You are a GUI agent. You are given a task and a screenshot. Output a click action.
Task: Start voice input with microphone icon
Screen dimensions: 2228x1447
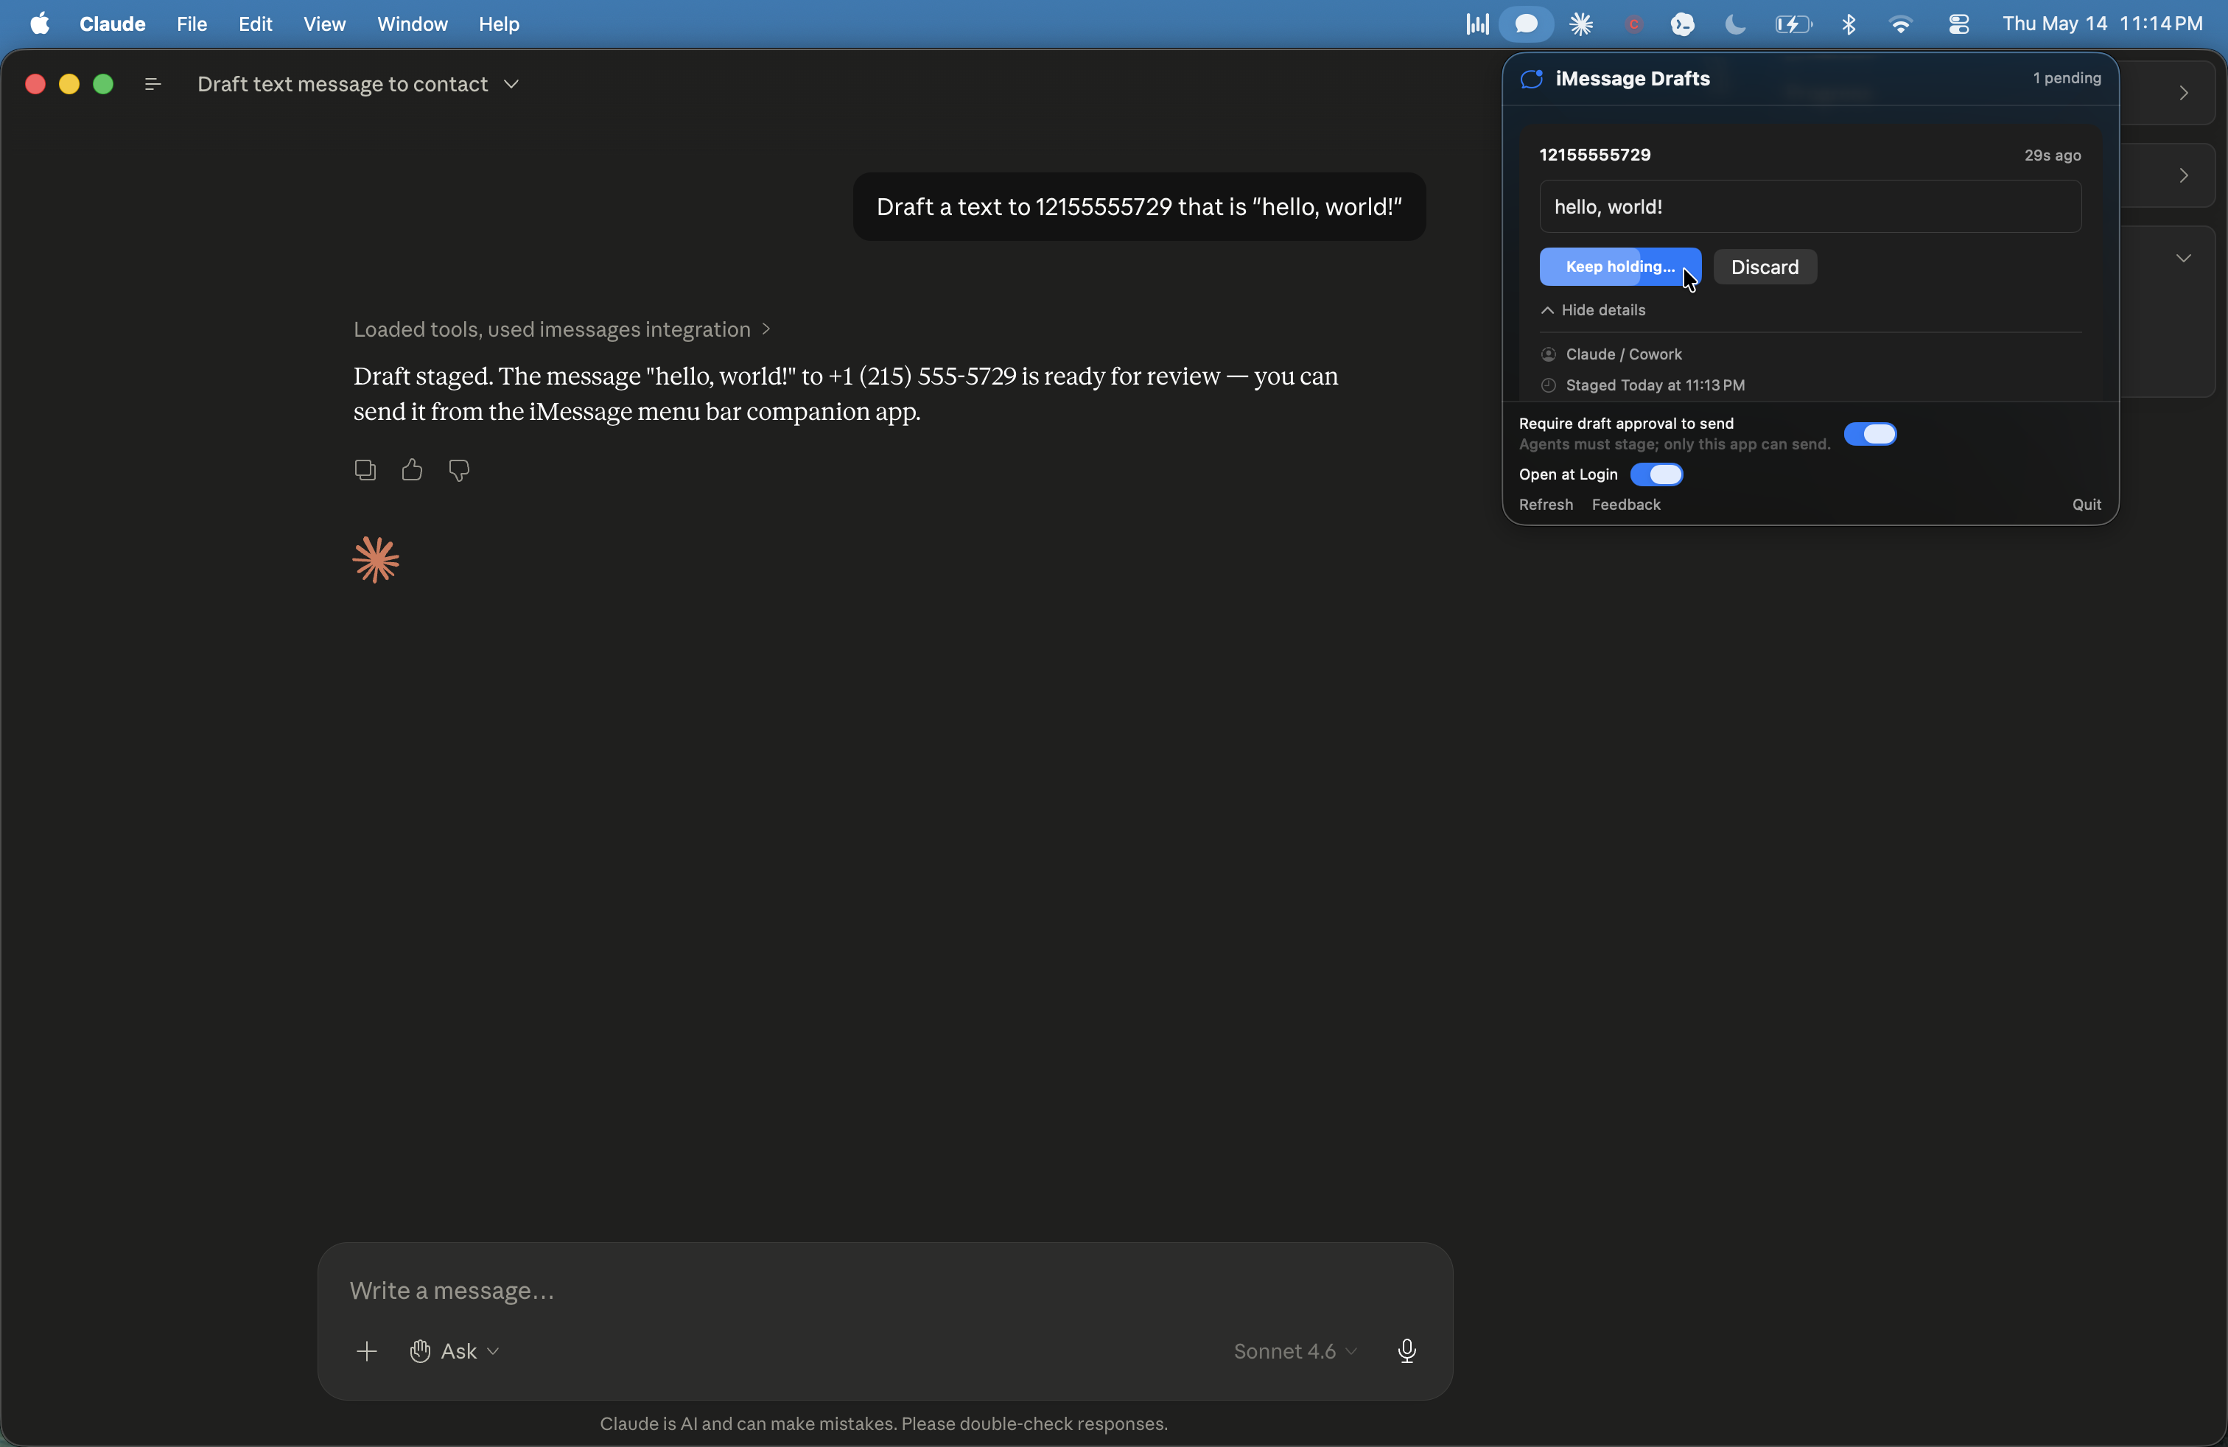click(x=1406, y=1350)
